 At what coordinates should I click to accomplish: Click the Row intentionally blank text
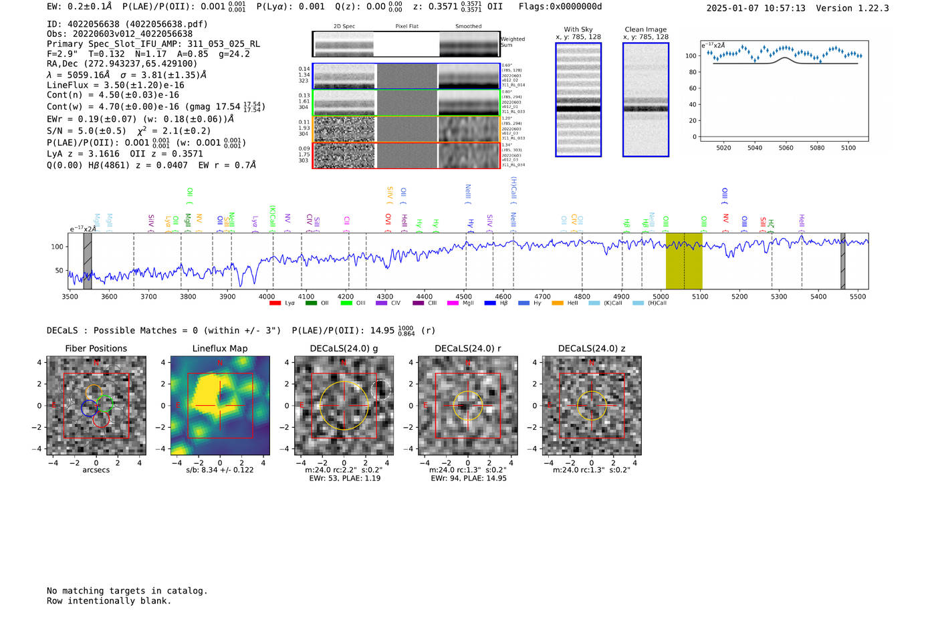[109, 601]
